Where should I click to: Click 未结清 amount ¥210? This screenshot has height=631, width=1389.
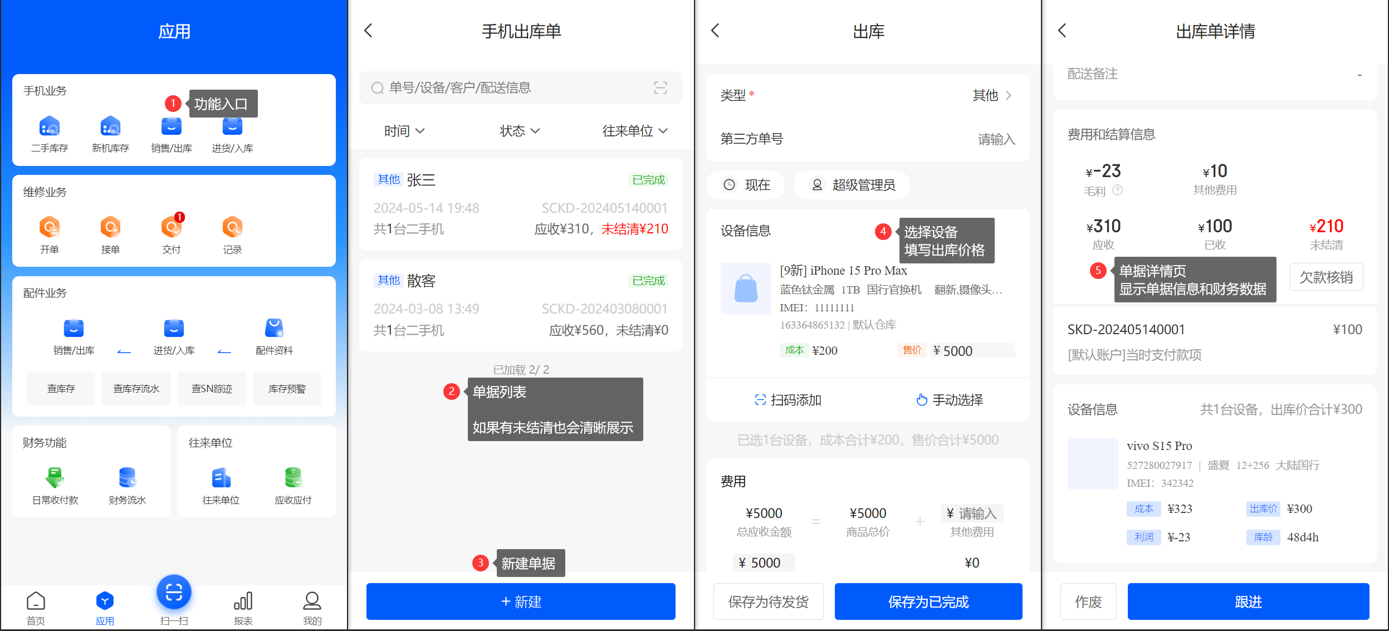[1327, 226]
